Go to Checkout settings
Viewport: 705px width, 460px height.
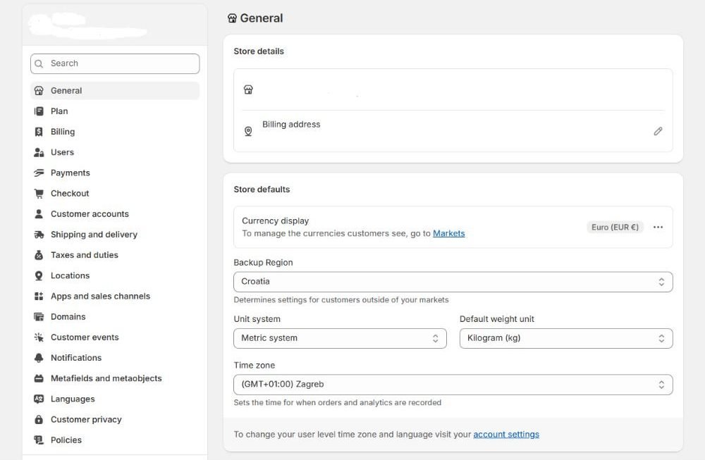click(x=115, y=194)
